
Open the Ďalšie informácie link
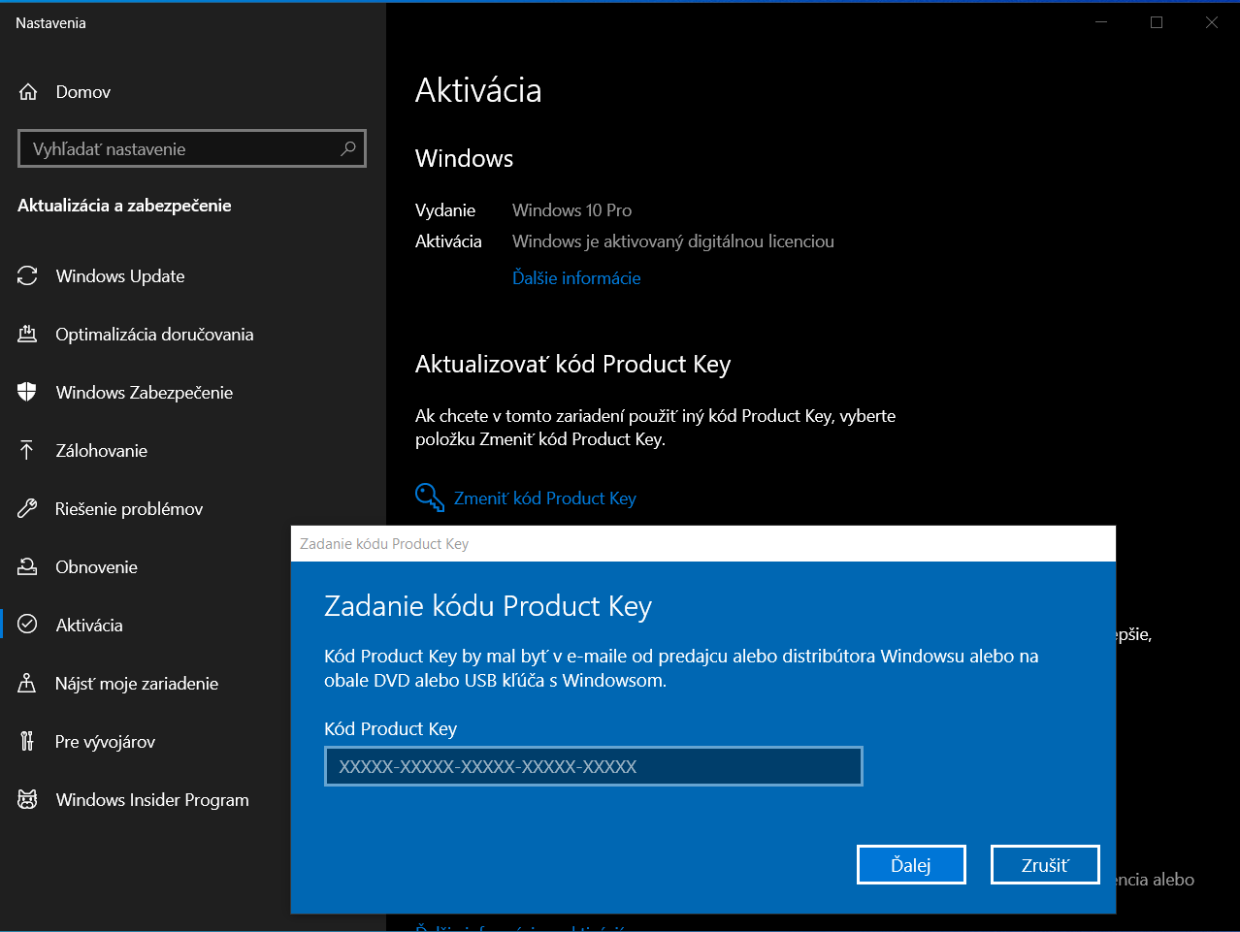[576, 278]
